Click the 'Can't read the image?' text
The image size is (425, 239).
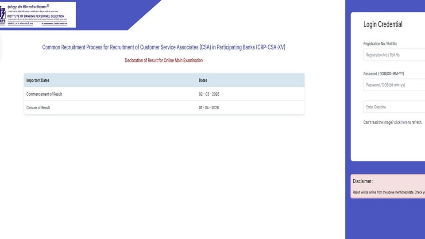coord(378,123)
